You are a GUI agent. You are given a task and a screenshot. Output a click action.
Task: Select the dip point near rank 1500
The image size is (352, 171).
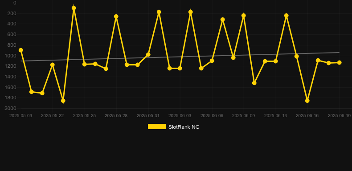(x=254, y=83)
